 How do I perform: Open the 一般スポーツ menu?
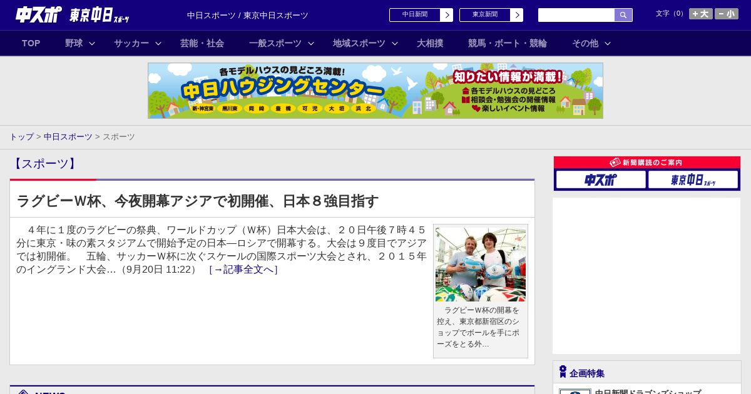(275, 43)
